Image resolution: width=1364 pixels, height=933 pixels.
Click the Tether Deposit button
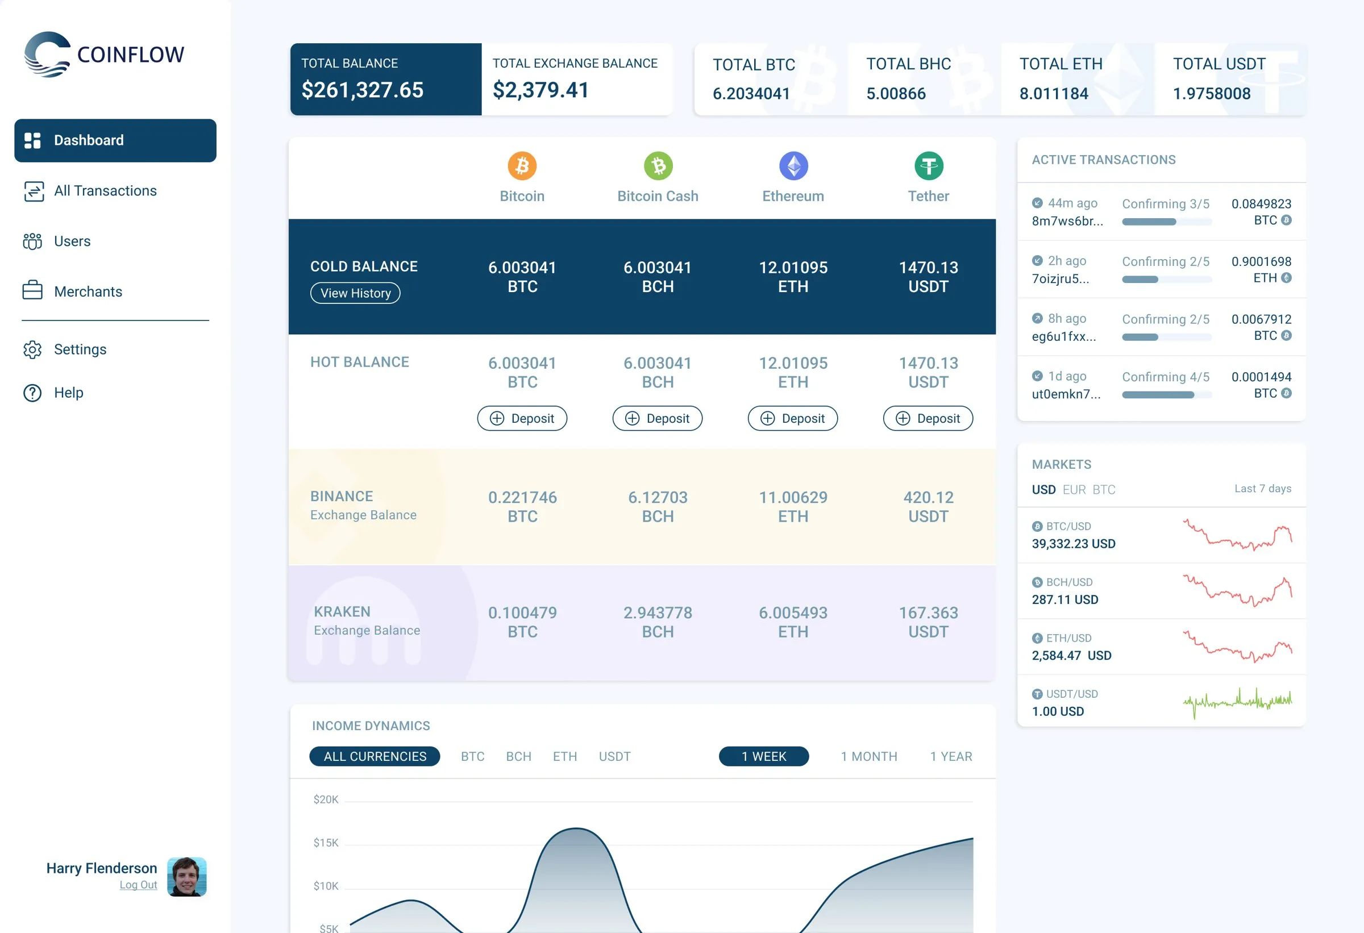point(928,418)
